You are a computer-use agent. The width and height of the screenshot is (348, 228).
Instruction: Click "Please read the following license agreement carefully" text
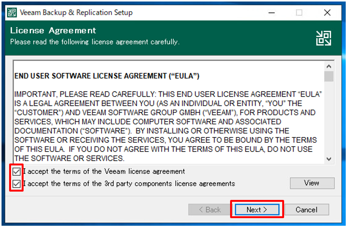click(95, 42)
